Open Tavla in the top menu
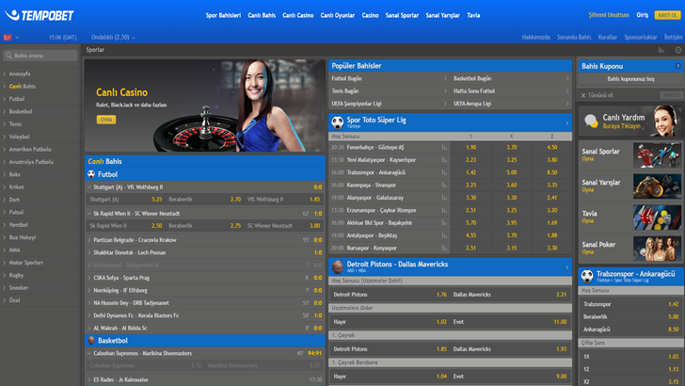This screenshot has width=685, height=386. pyautogui.click(x=473, y=15)
